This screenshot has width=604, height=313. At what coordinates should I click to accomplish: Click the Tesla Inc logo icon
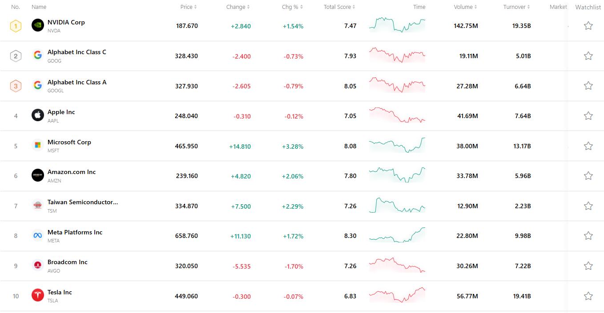tap(38, 295)
